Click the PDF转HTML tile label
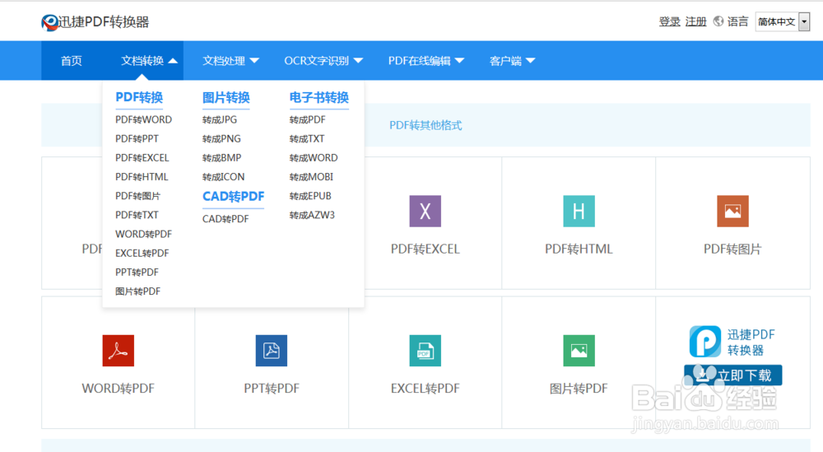The image size is (823, 452). tap(579, 249)
